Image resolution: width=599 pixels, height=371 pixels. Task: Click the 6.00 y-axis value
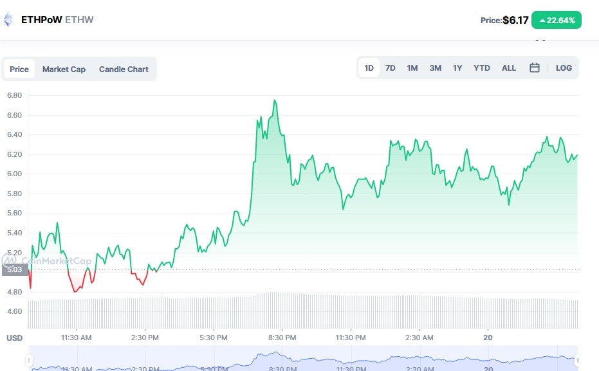click(x=15, y=174)
